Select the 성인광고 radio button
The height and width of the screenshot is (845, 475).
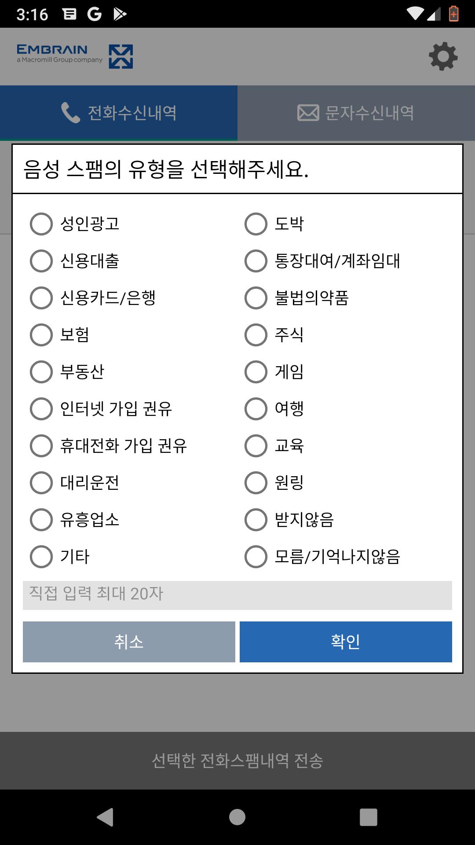point(41,224)
